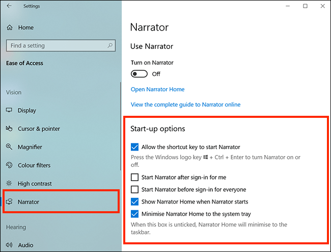Viewport: 331px width, 252px height.
Task: Click the back arrow icon in Settings
Action: (x=9, y=6)
